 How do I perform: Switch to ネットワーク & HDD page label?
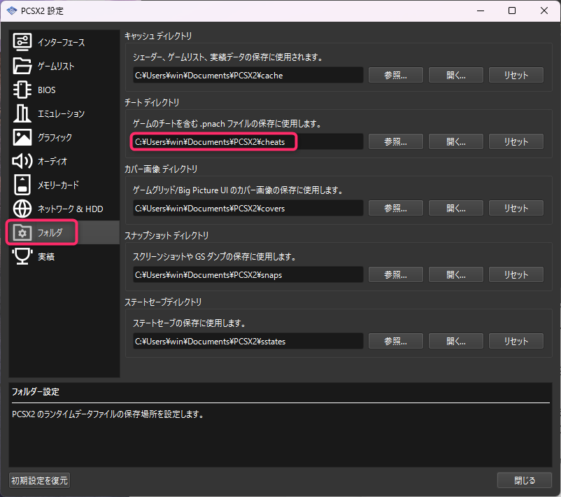point(71,209)
